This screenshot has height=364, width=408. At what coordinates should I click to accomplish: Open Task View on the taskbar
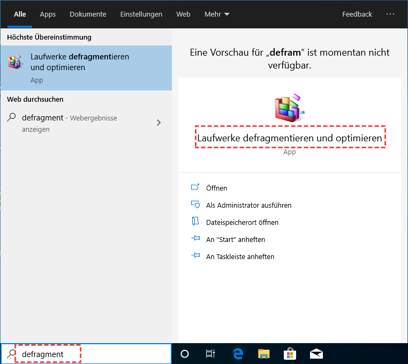click(210, 354)
